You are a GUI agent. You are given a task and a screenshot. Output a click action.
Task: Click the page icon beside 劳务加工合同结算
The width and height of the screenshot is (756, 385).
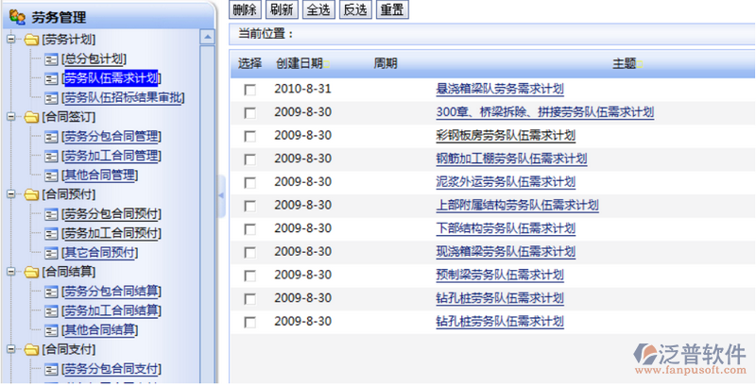click(x=51, y=311)
